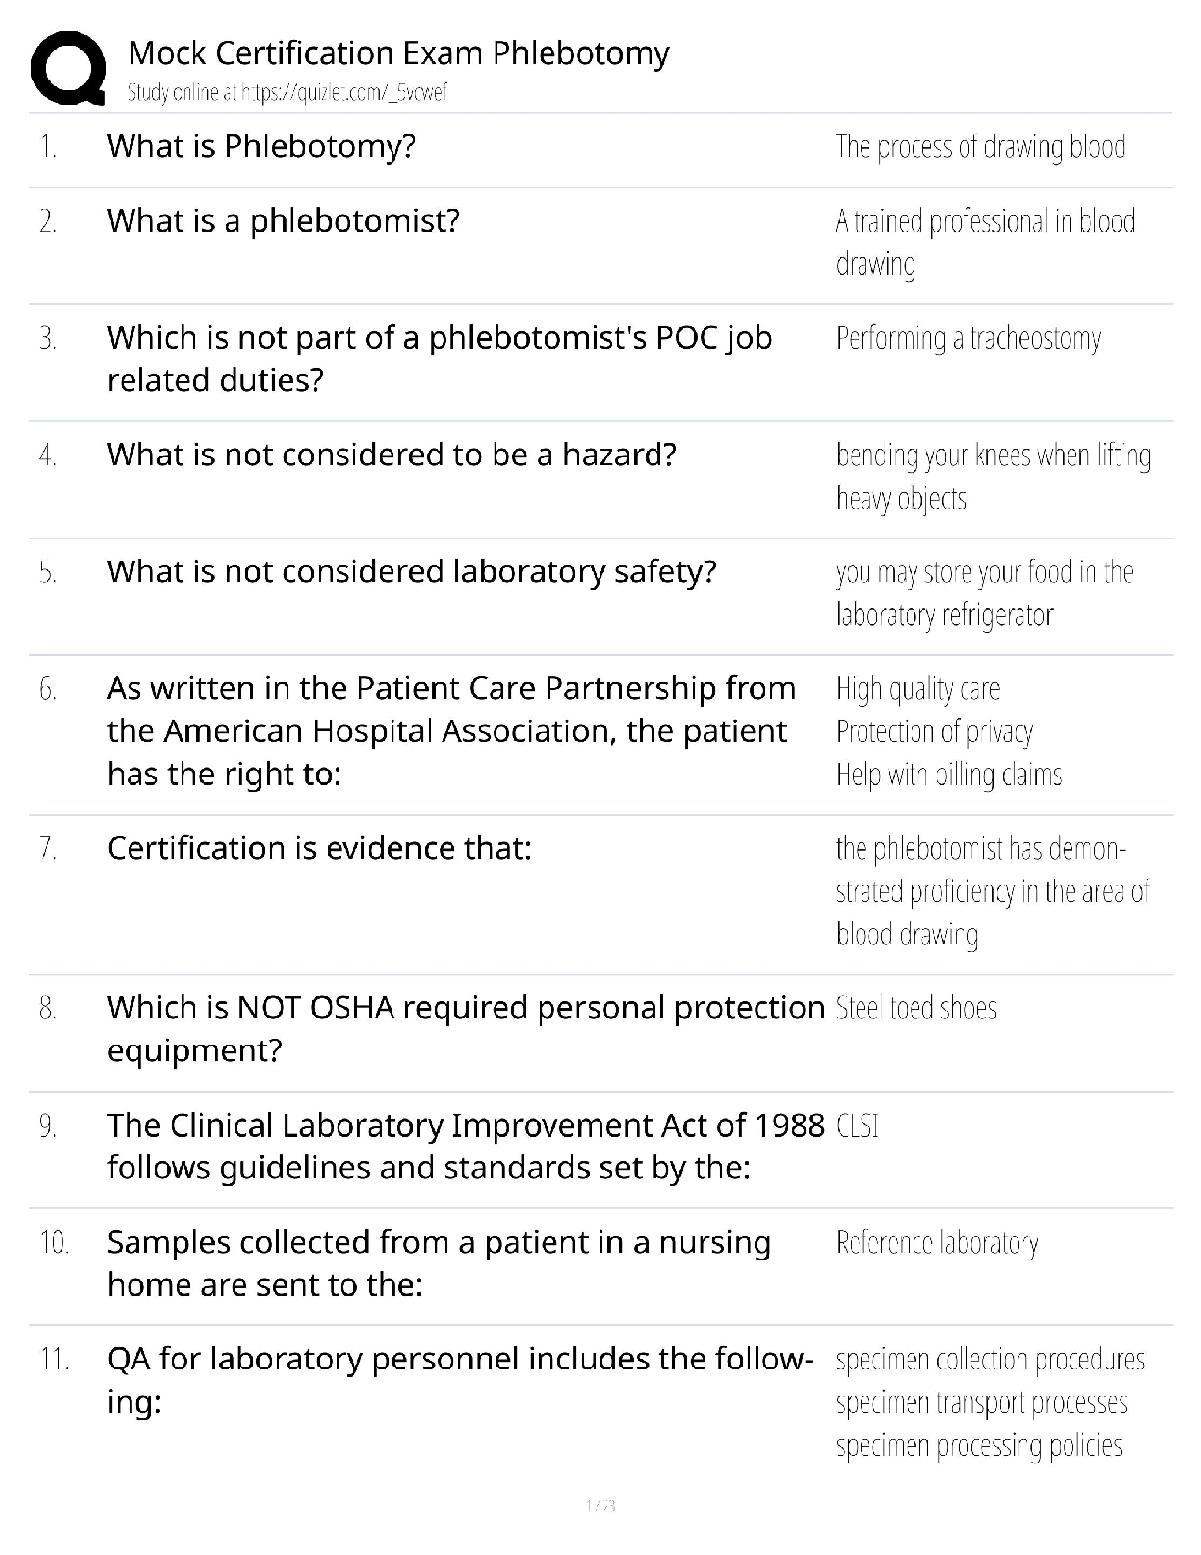Open the quizlet.com study link
The image size is (1201, 1555).
pos(287,93)
